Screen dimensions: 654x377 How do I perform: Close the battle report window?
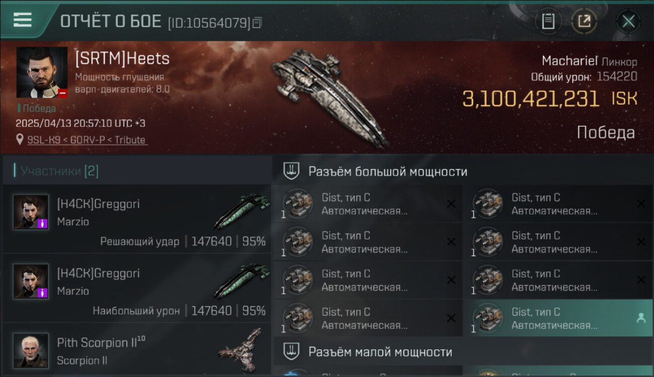click(x=628, y=22)
